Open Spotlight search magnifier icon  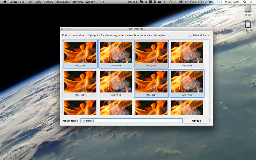coord(244,2)
